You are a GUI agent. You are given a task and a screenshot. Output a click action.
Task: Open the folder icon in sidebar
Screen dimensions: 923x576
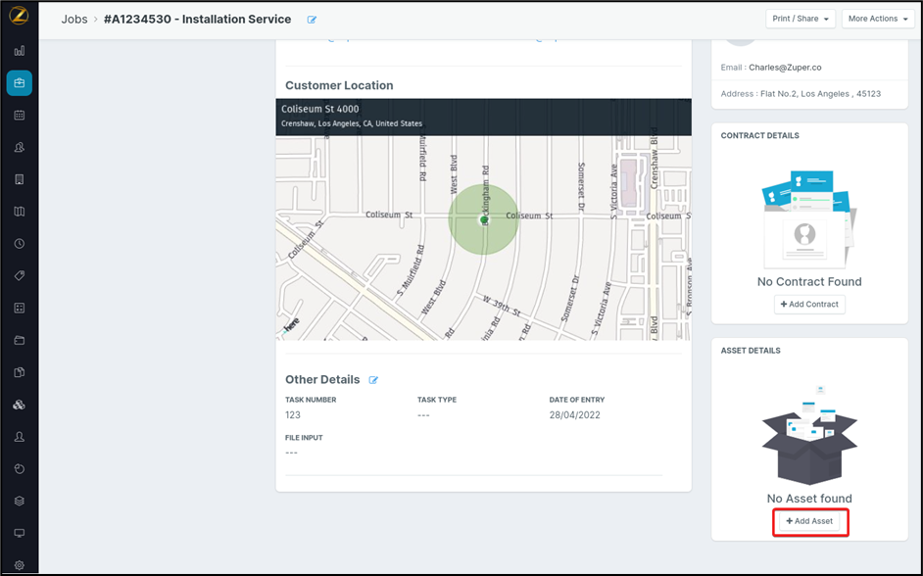[x=19, y=341]
